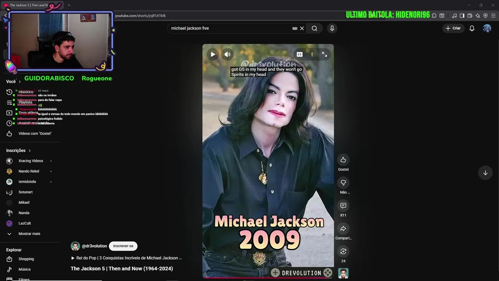Click title 'The Jackson 5 | Then and Now (1964-2024)'

(x=122, y=269)
